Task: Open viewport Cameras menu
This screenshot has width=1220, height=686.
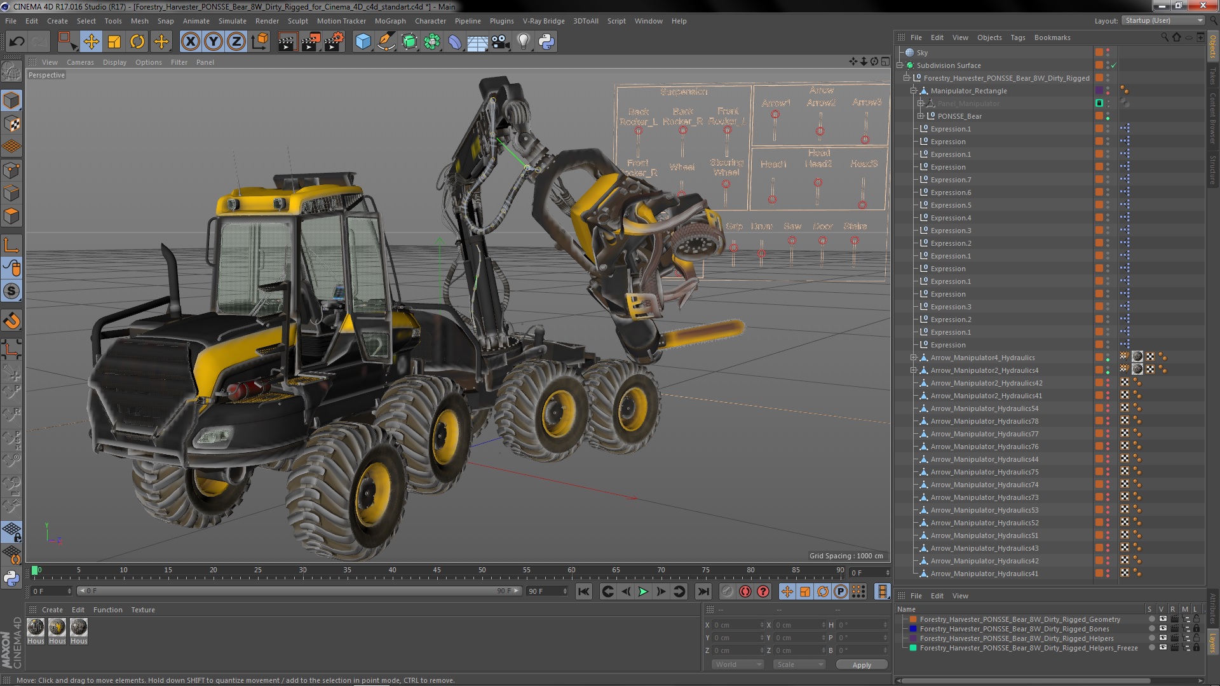Action: (80, 62)
